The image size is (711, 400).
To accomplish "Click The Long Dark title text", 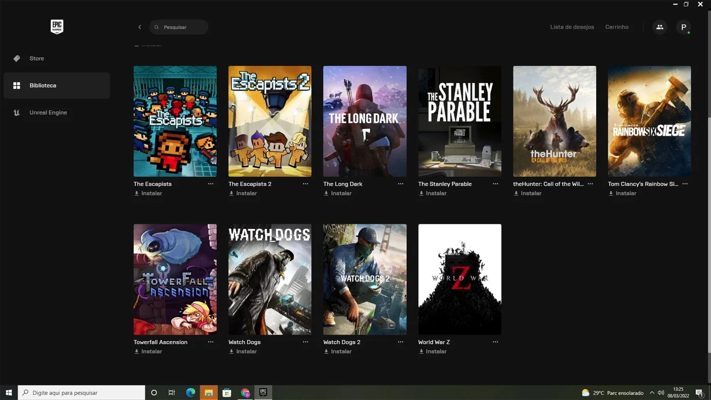I will click(x=343, y=184).
